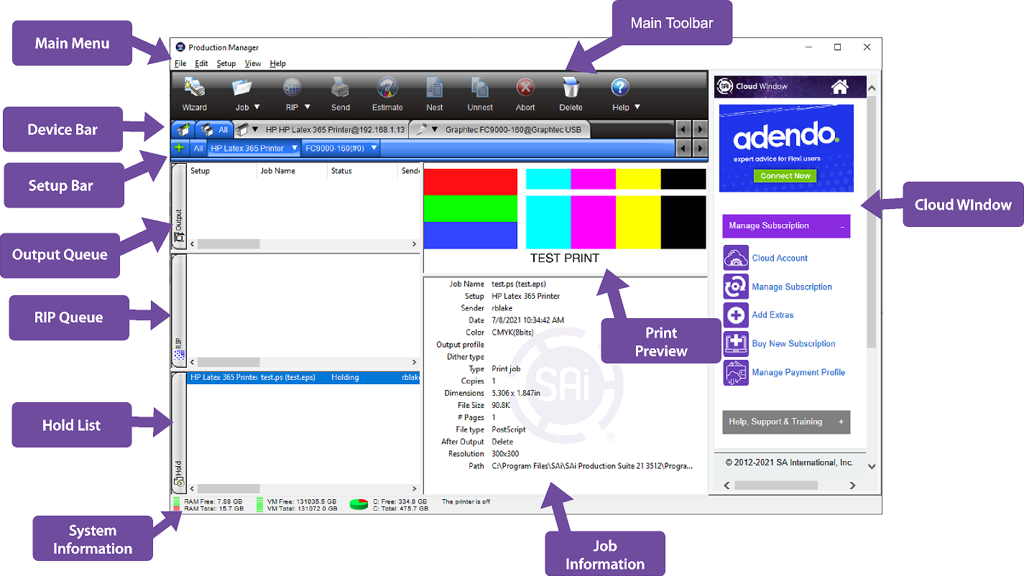The height and width of the screenshot is (576, 1024).
Task: Open the Buy New Subscription link
Action: (x=793, y=343)
